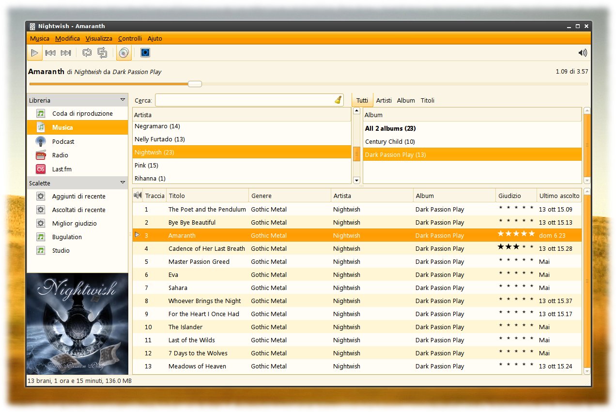
Task: Select album Century Child (10)
Action: pos(472,141)
